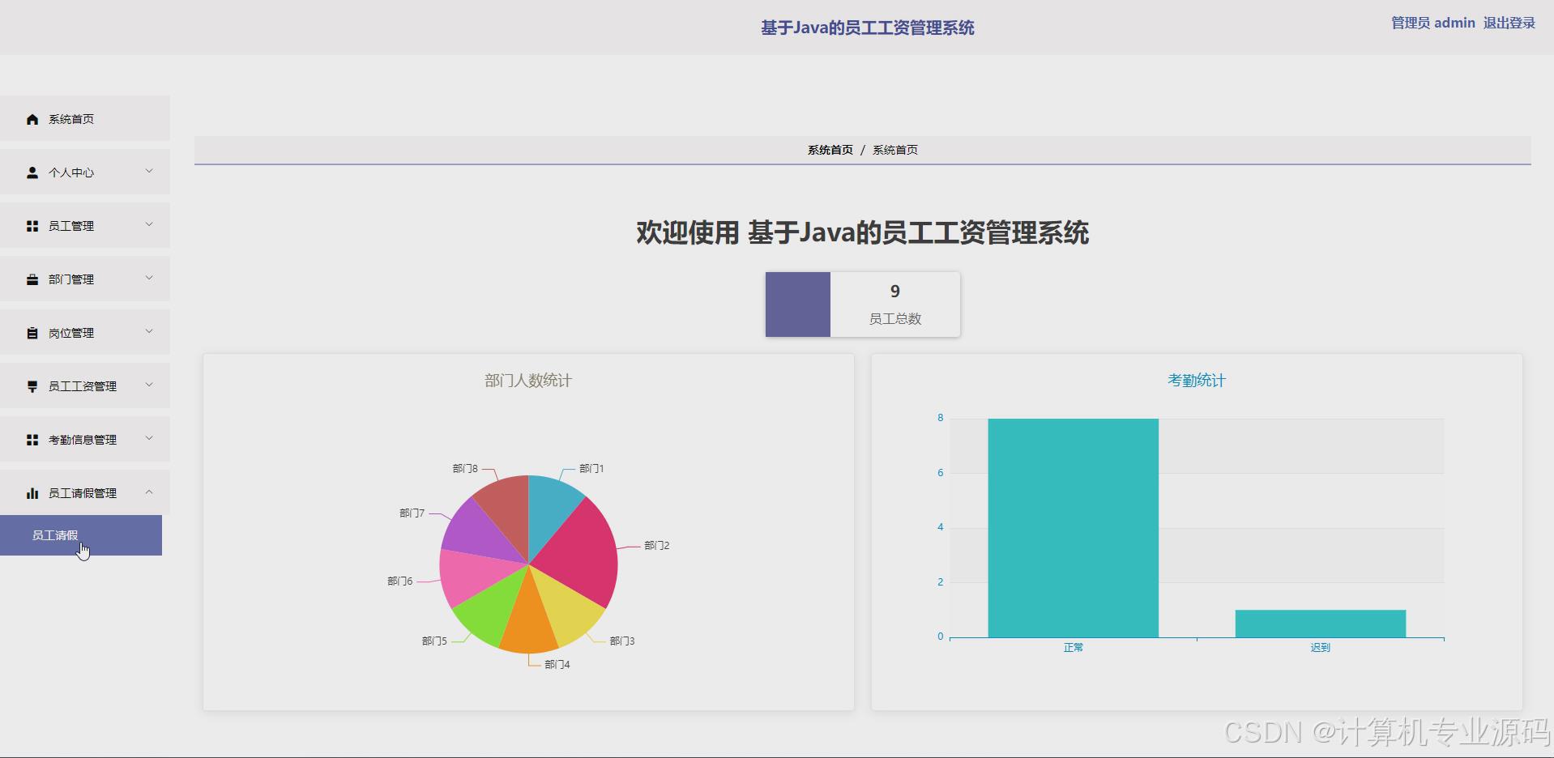Image resolution: width=1554 pixels, height=758 pixels.
Task: Expand the 员工工资管理 chevron arrow
Action: 149,385
